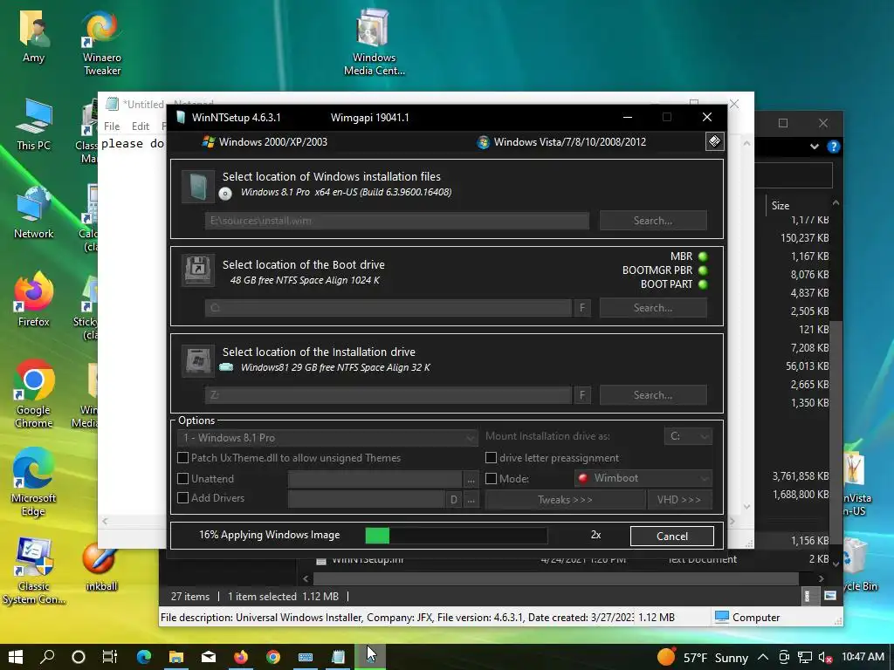Click the Installation drive icon

[198, 360]
